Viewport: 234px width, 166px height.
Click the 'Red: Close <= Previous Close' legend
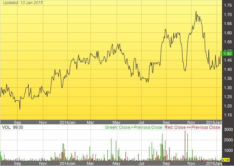pos(193,127)
